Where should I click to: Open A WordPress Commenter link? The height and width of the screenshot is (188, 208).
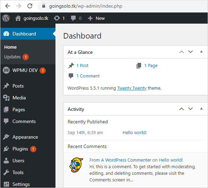[126, 160]
